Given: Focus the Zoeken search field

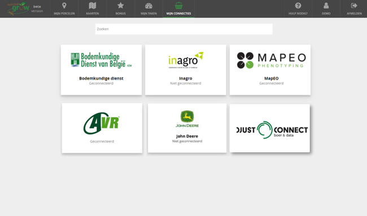Looking at the screenshot, I should (x=183, y=29).
